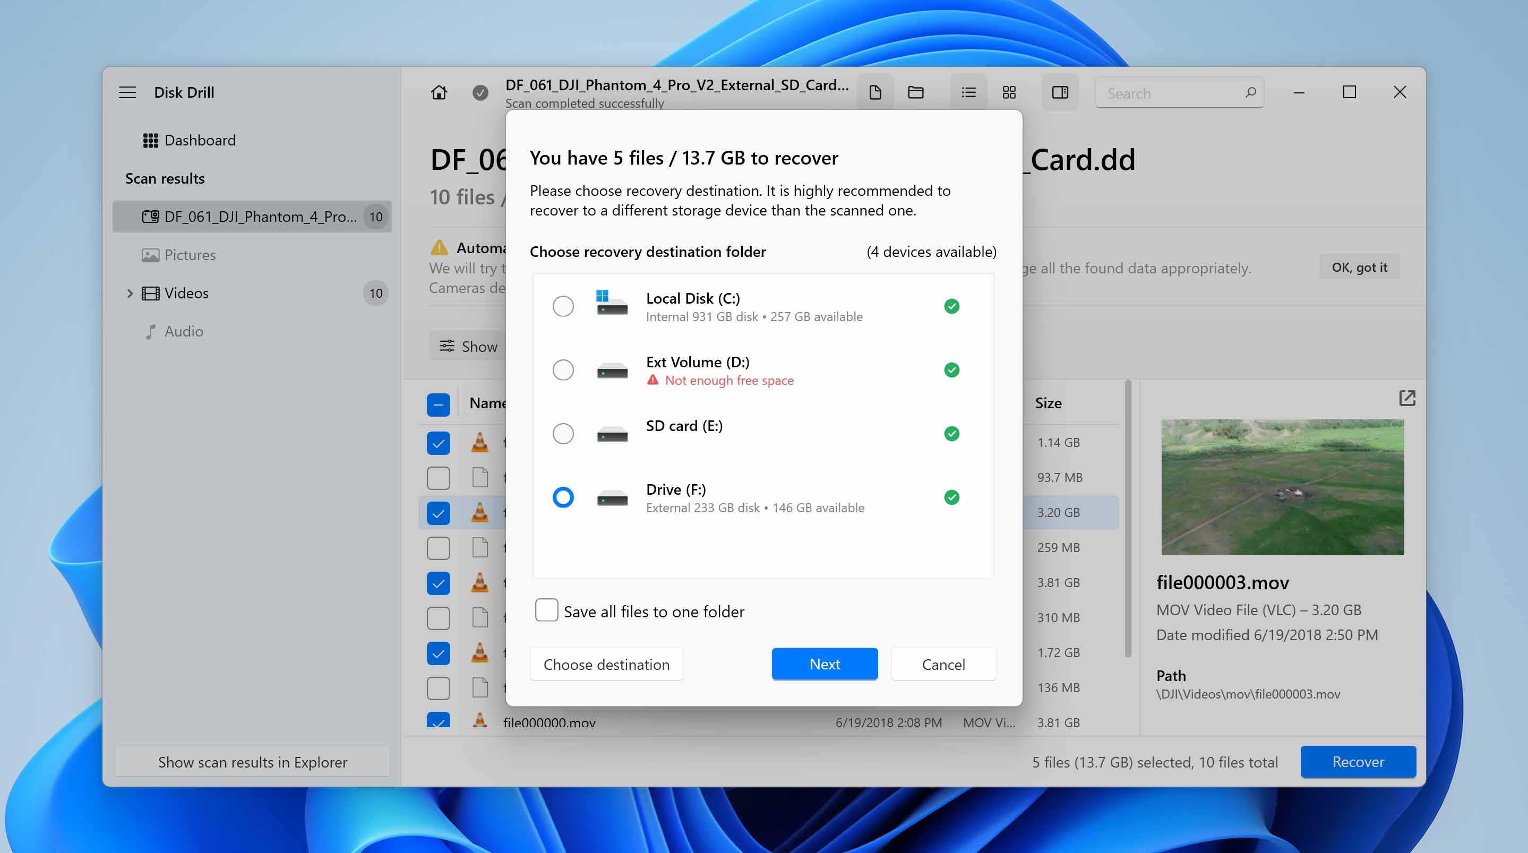Click the VLC cone icon of 3.20 GB file
This screenshot has height=853, width=1528.
click(x=479, y=513)
